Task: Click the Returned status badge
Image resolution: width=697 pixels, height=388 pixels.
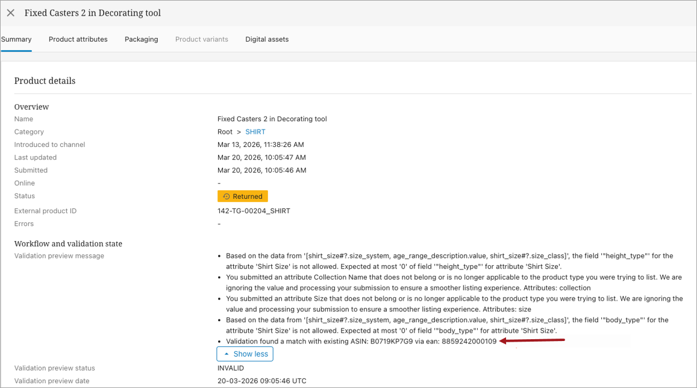Action: point(242,196)
